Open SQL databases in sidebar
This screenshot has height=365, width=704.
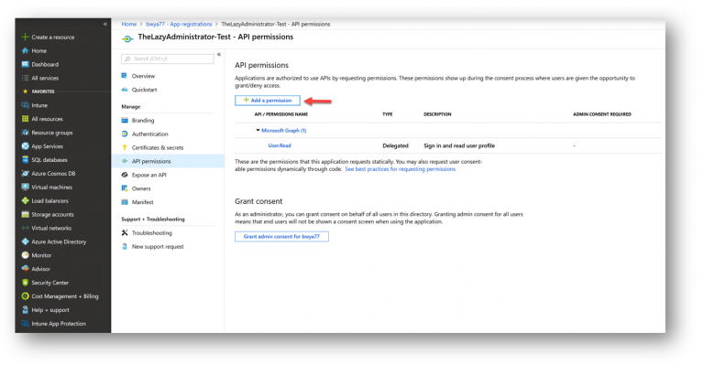click(49, 160)
